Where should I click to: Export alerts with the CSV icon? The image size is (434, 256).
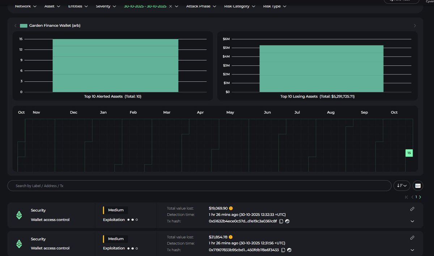pos(418,186)
